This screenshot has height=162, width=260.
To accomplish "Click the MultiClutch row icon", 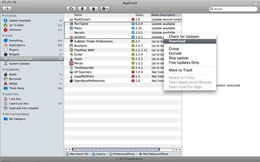I will 71,19.
